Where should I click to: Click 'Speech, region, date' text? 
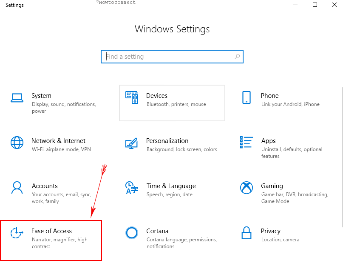click(x=170, y=194)
